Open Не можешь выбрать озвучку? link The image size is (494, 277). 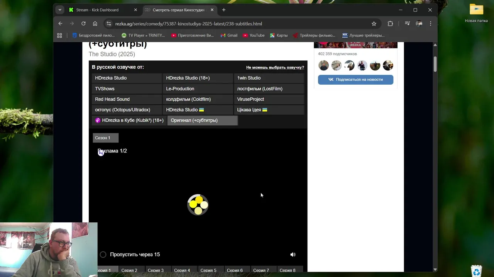pyautogui.click(x=275, y=67)
